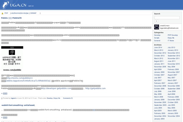Open the March 2005 archive
This screenshot has height=122, width=183.
coord(172,111)
